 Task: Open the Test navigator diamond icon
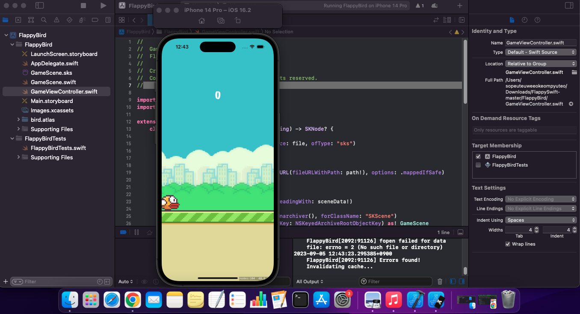tap(69, 20)
